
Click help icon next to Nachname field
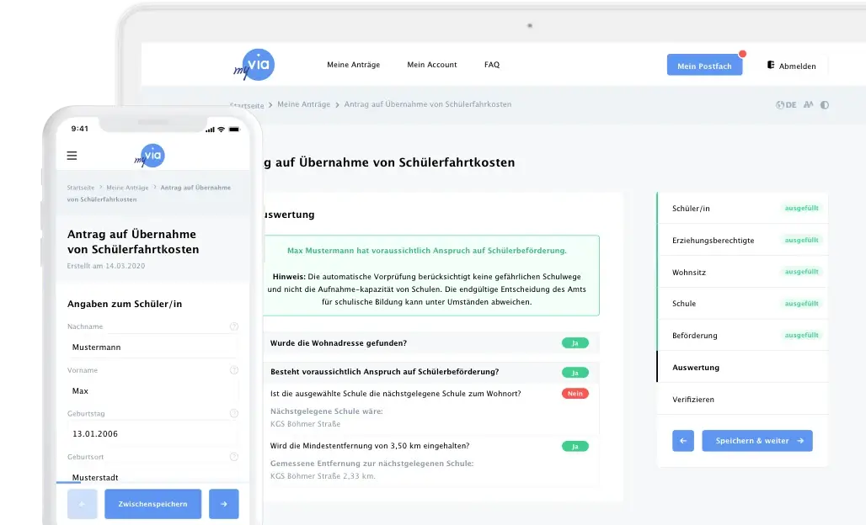[234, 326]
